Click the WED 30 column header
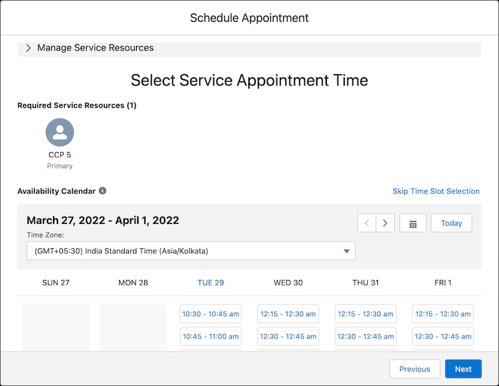This screenshot has height=386, width=499. pyautogui.click(x=288, y=282)
